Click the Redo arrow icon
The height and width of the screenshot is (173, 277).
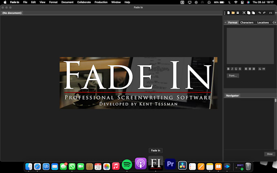[264, 13]
